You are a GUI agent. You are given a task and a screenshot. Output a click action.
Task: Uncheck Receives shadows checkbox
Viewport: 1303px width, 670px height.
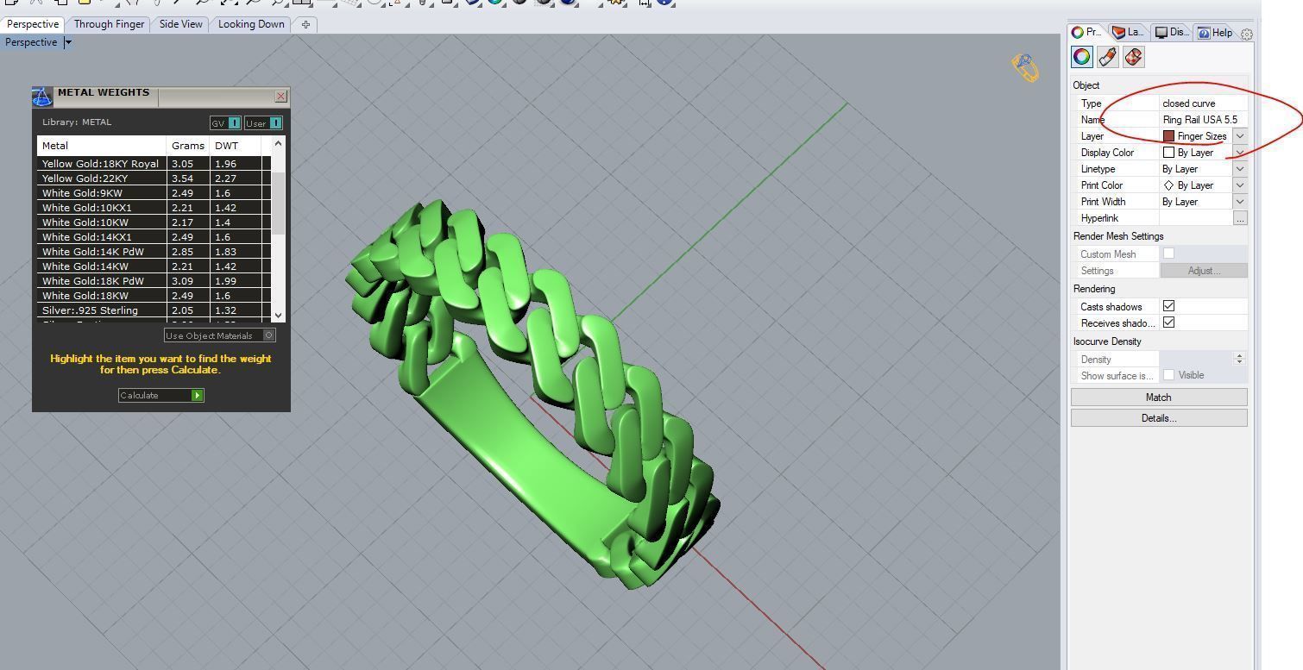(x=1168, y=322)
